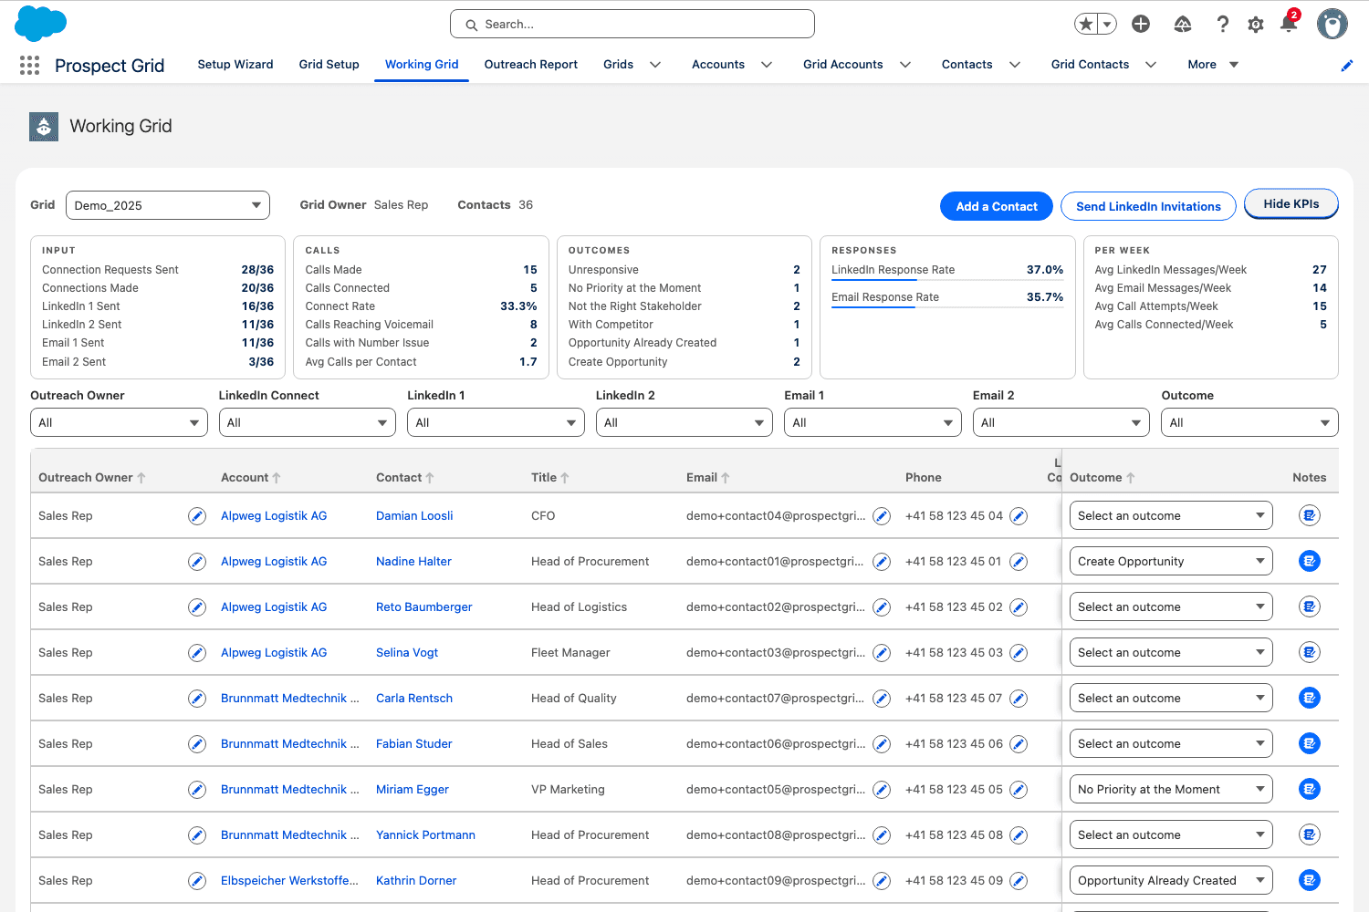Open contact Yannick Portmann

(x=425, y=835)
